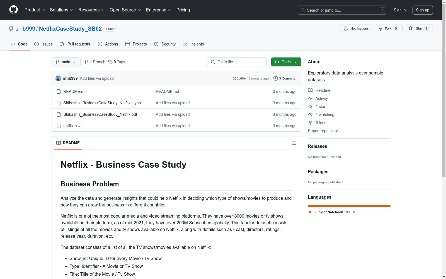Click the Sign up button
Screen dimensions: 446x279
[x=423, y=10]
